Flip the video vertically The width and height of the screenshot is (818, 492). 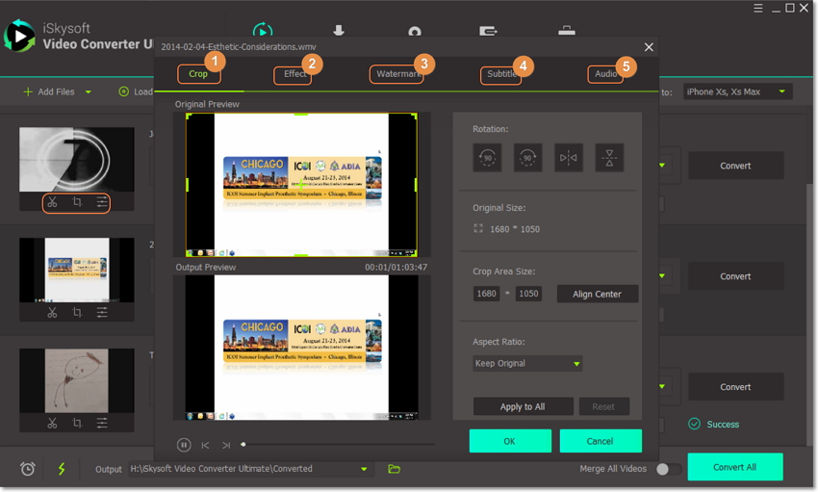609,158
